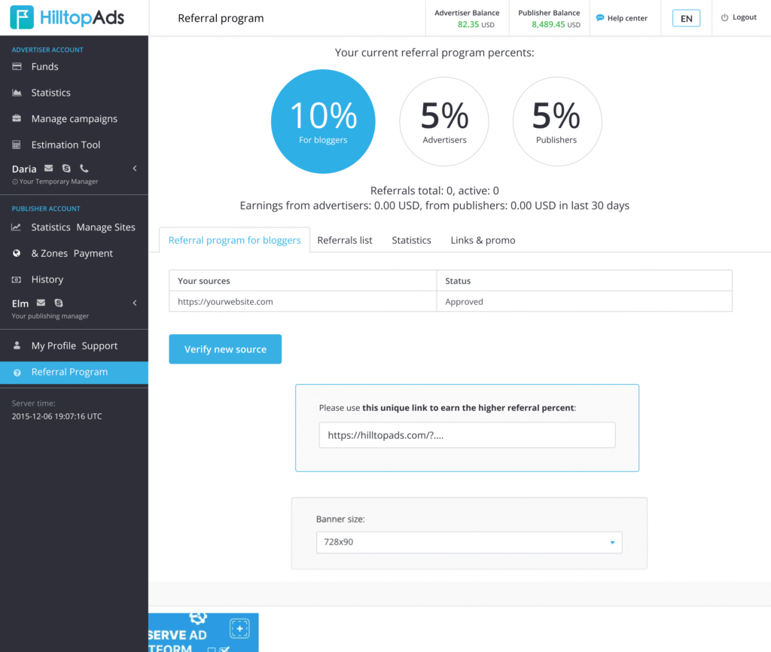
Task: Click Daria's Skype icon
Action: coord(66,169)
